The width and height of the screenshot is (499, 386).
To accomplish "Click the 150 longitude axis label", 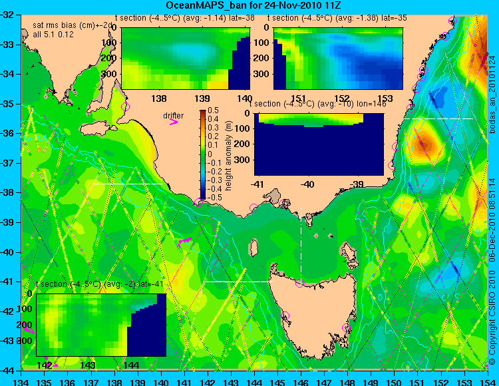I will pyautogui.click(x=395, y=382).
